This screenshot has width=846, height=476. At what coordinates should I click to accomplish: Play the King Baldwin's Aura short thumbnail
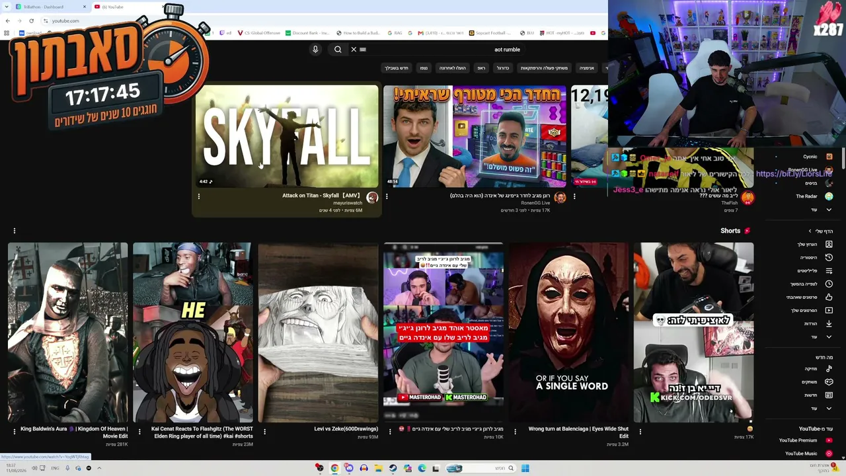68,333
